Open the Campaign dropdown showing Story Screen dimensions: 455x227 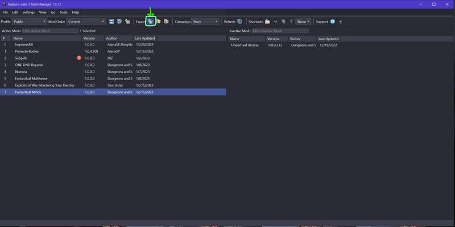tap(205, 22)
